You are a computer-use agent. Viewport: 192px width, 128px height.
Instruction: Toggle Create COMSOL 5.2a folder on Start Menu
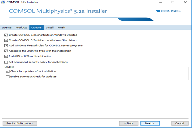click(x=6, y=40)
